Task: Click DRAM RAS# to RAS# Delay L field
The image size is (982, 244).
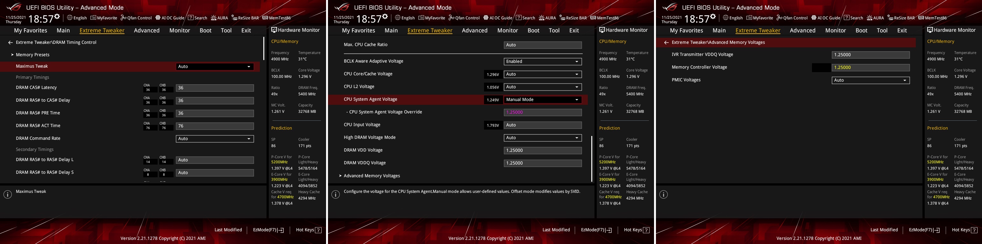Action: click(215, 160)
